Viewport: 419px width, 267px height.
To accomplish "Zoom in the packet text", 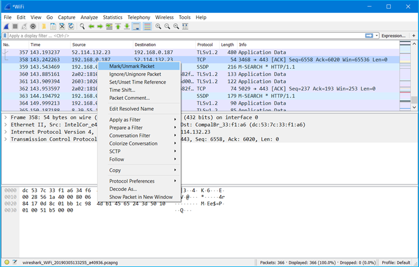I will (158, 26).
